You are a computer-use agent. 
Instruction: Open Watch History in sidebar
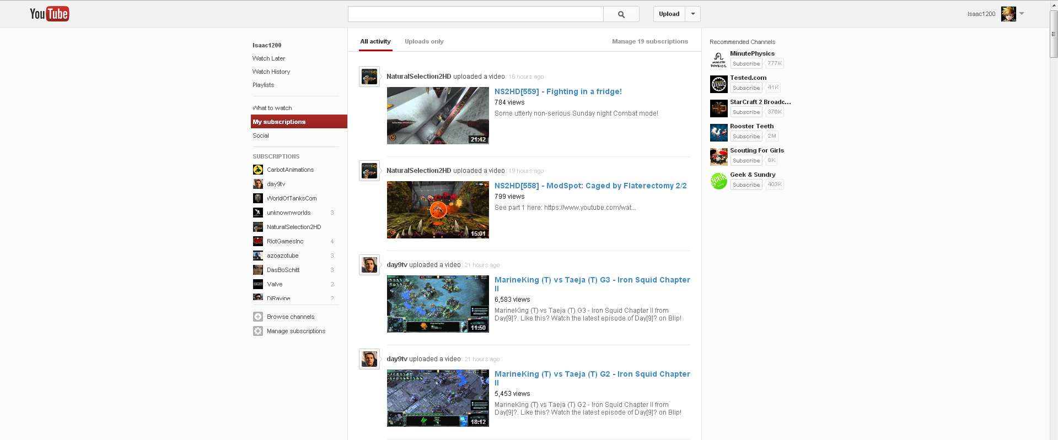coord(271,72)
